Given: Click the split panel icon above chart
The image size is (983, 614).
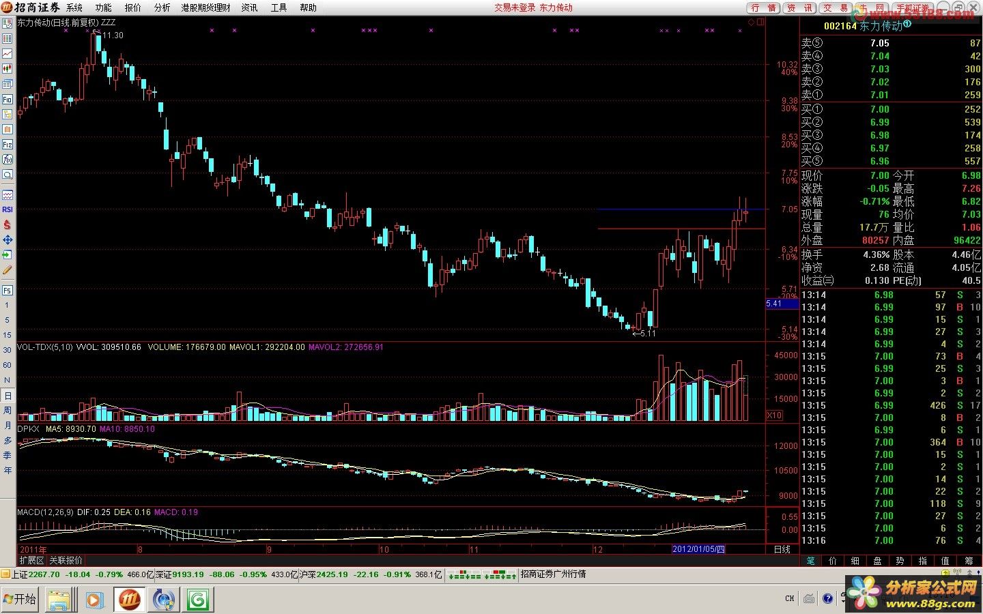Looking at the screenshot, I should point(760,22).
